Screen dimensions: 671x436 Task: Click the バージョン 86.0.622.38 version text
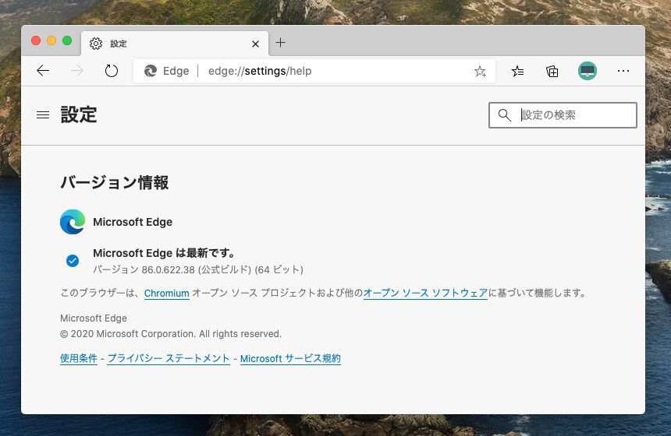198,269
